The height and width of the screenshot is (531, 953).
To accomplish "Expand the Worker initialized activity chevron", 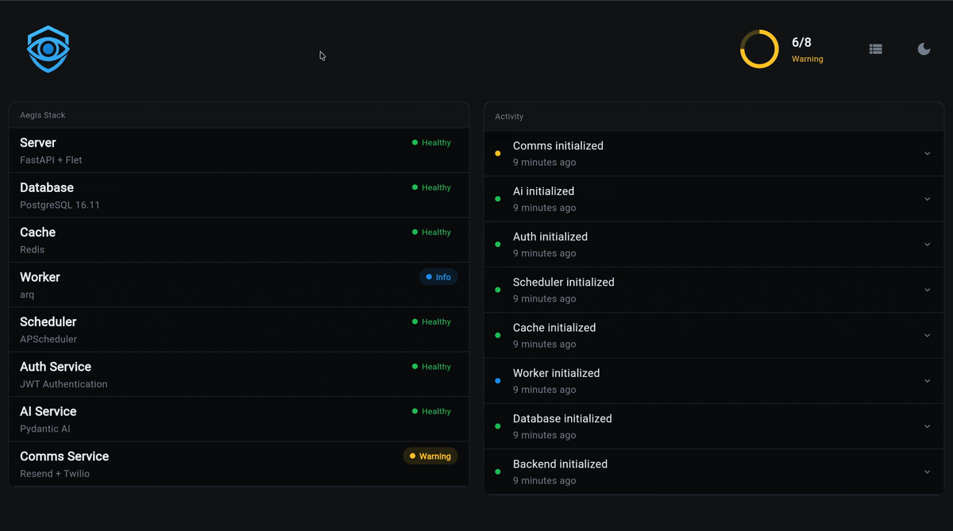I will pos(927,381).
